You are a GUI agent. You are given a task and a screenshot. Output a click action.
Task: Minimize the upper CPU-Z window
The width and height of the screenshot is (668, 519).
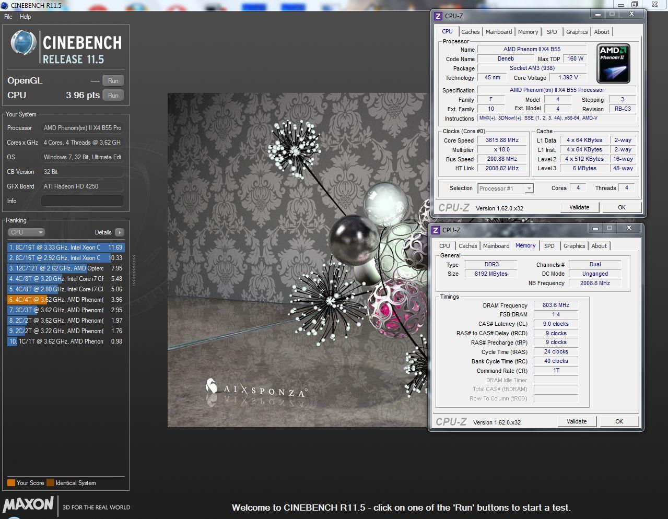click(597, 14)
